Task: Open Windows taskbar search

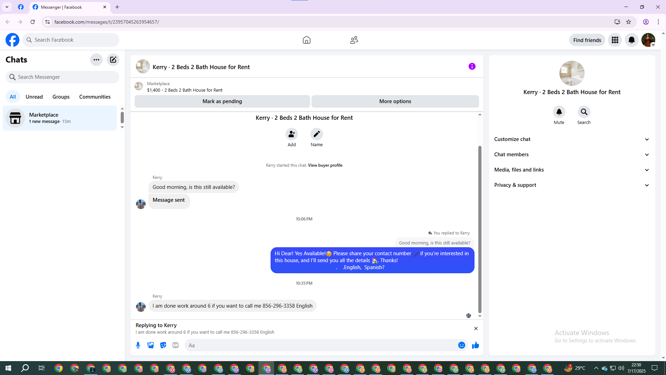Action: coord(25,368)
